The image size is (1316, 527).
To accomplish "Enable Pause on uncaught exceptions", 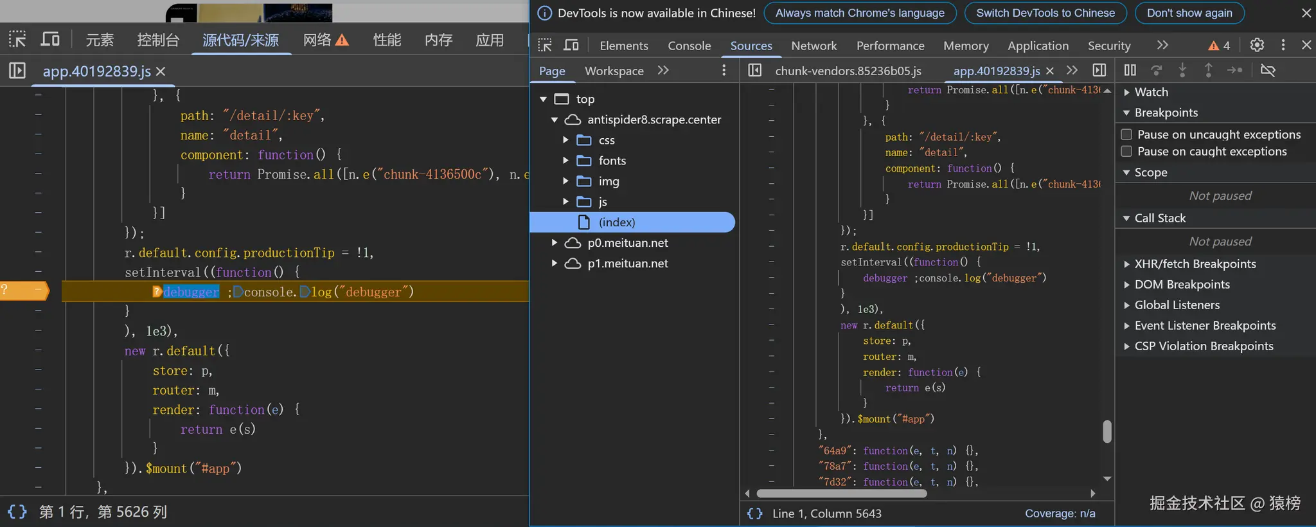I will tap(1126, 134).
